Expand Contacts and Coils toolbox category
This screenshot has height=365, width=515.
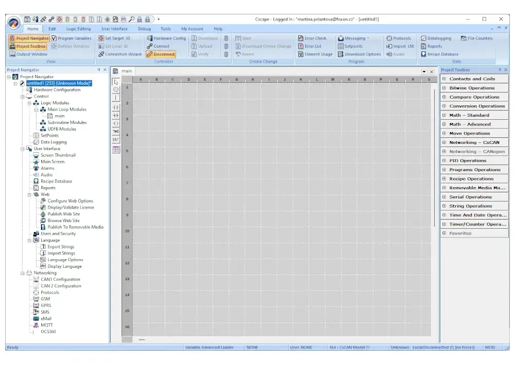coord(444,79)
